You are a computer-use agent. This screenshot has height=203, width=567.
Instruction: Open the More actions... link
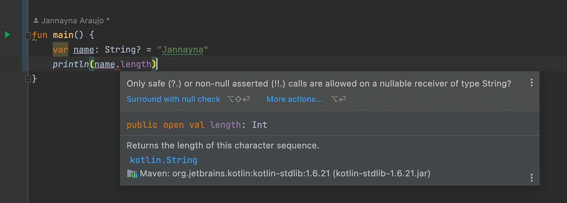tap(294, 99)
